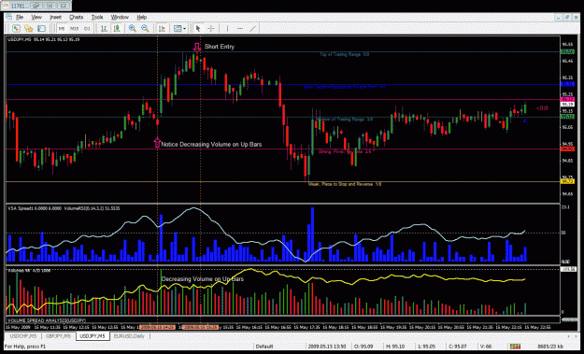Viewport: 584px width, 354px height.
Task: Select the M15 timeframe button
Action: point(74,28)
